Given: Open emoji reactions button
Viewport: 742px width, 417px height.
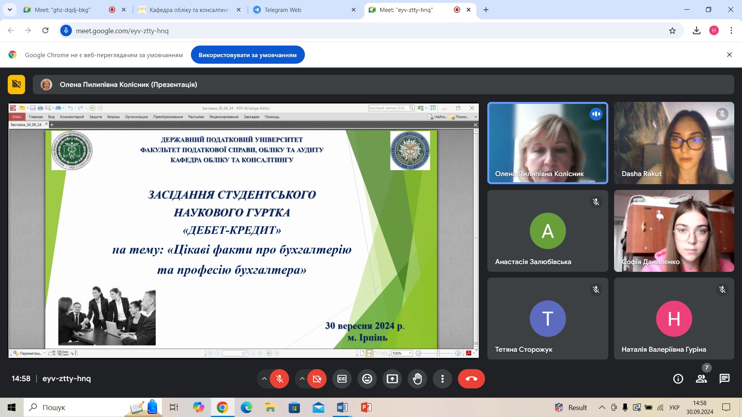Looking at the screenshot, I should click(x=367, y=379).
